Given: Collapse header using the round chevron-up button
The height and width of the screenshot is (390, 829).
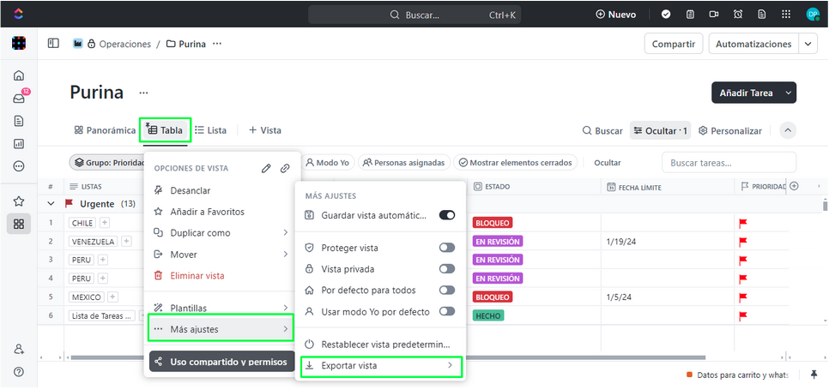Looking at the screenshot, I should [787, 130].
